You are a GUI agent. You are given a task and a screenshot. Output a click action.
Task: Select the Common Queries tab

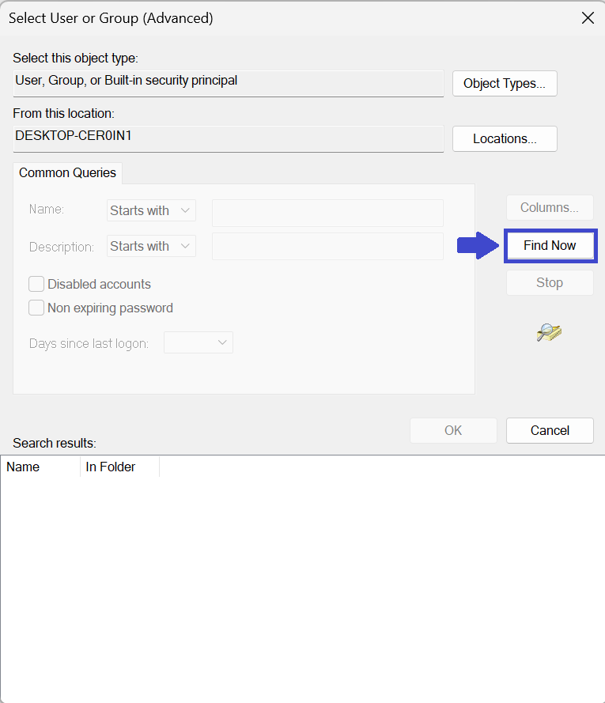click(x=67, y=172)
